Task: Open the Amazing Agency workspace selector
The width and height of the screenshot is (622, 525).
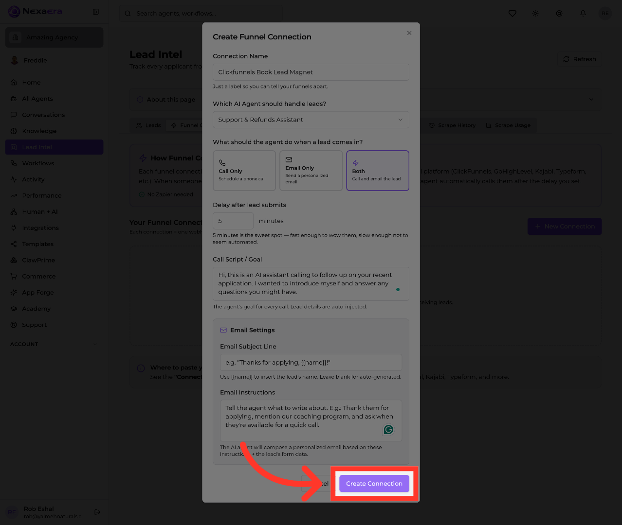Action: tap(54, 37)
